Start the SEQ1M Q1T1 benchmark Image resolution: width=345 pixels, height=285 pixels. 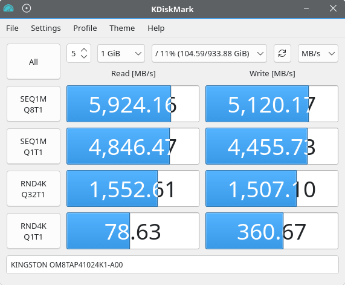(x=33, y=146)
